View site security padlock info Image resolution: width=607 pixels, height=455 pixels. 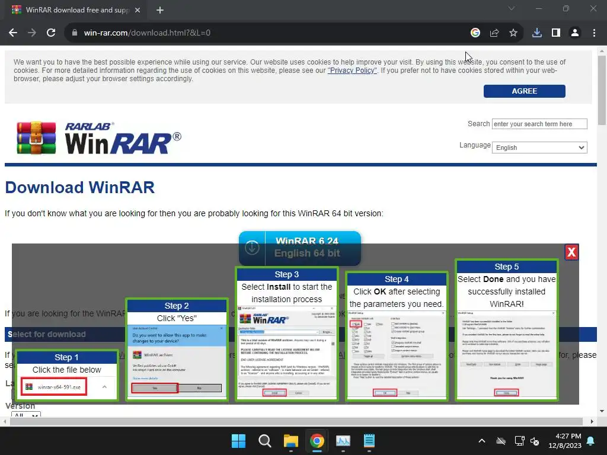pos(75,33)
